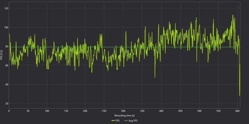Click the 60 label on the FPS axis
Image resolution: width=249 pixels, height=124 pixels.
coord(7,65)
